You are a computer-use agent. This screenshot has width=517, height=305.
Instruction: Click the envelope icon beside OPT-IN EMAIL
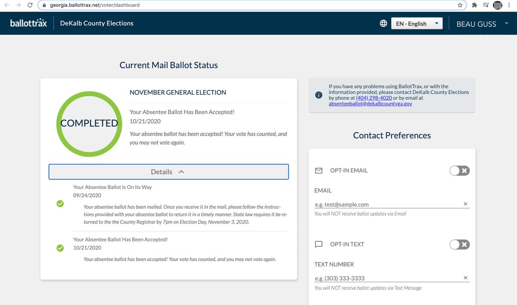319,171
